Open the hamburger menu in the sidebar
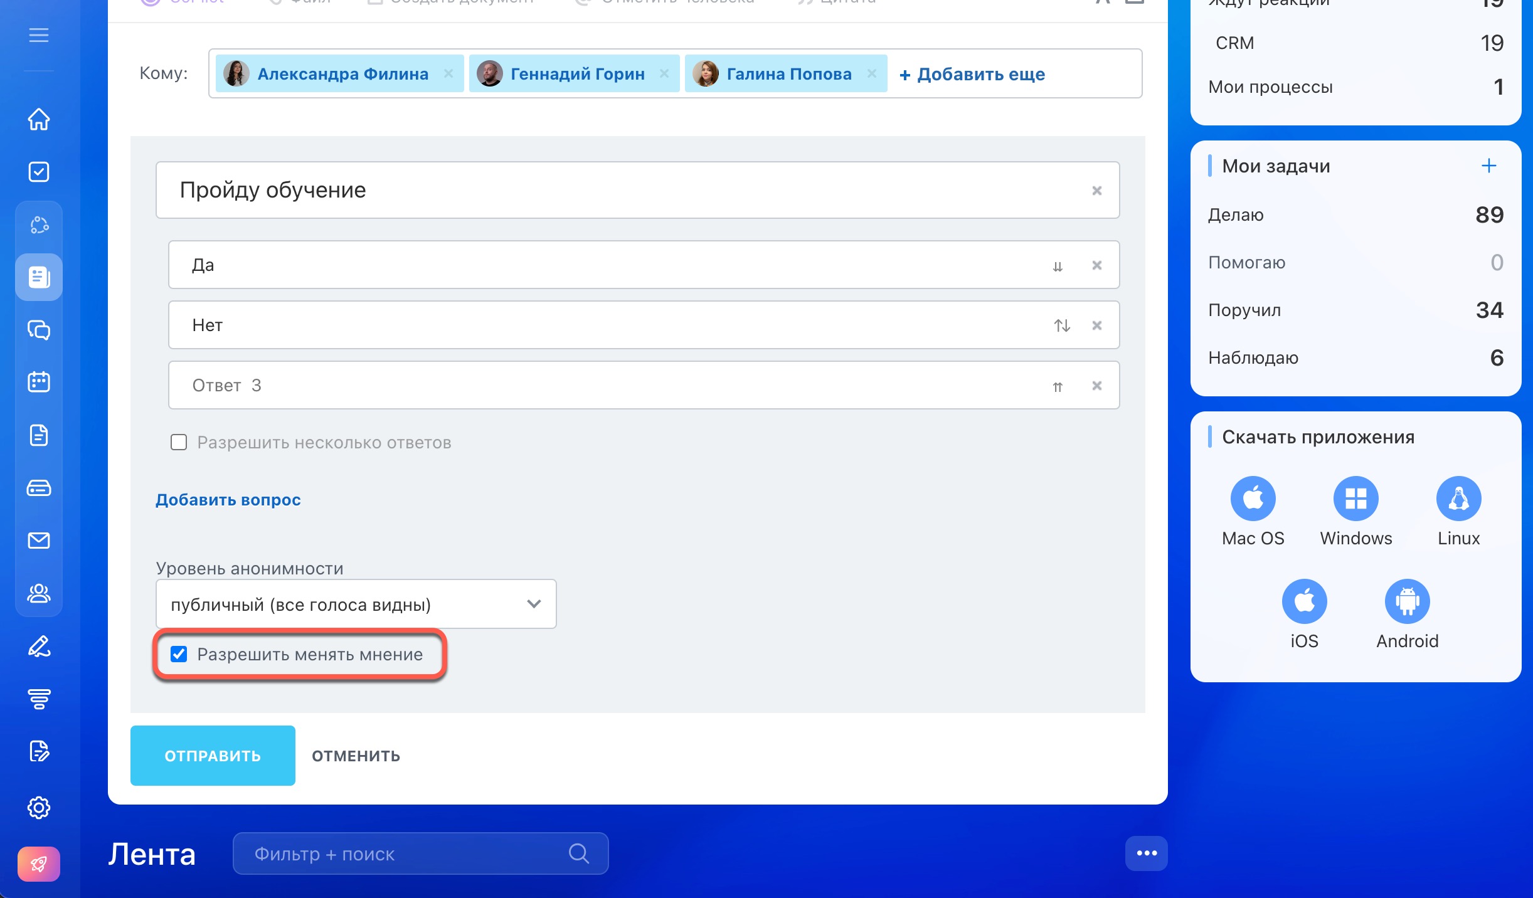The height and width of the screenshot is (898, 1533). (x=39, y=35)
